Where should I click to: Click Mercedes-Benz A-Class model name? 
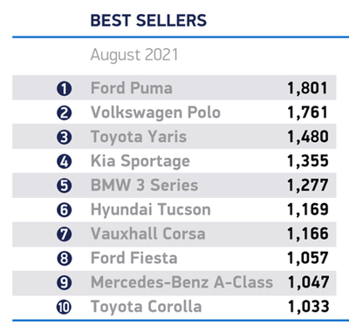(181, 282)
